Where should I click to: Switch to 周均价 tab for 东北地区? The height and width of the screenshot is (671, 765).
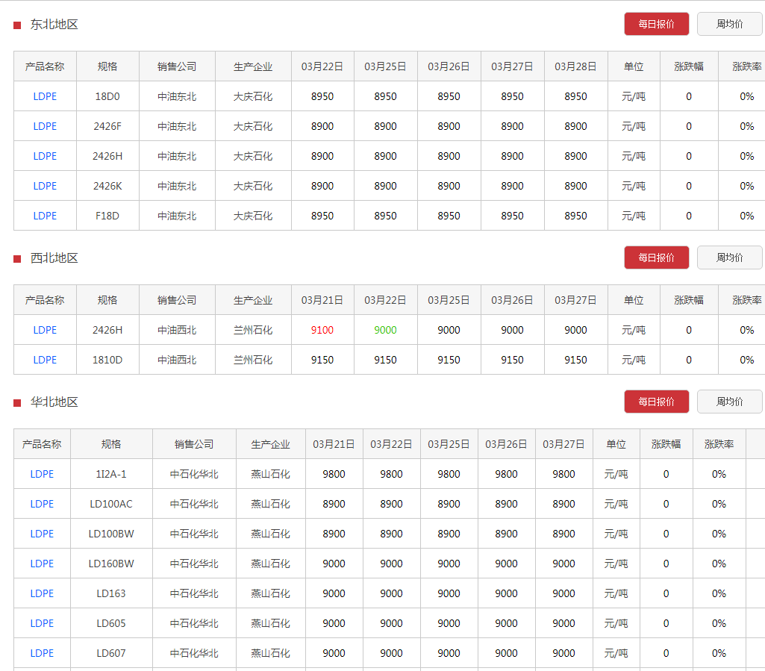731,24
